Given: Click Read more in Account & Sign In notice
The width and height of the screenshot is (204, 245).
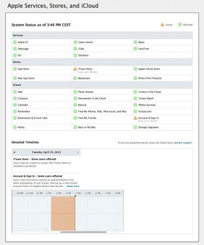Looking at the screenshot, I should click(x=73, y=186).
